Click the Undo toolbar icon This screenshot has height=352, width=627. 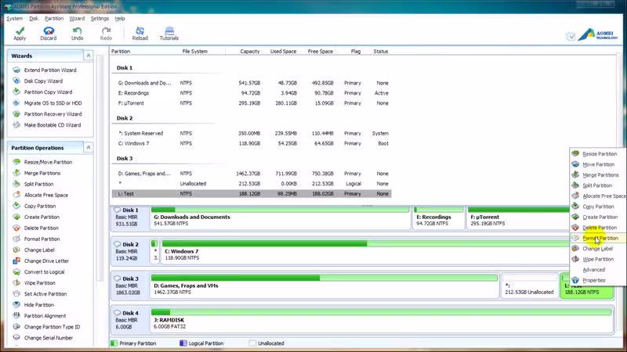[77, 34]
